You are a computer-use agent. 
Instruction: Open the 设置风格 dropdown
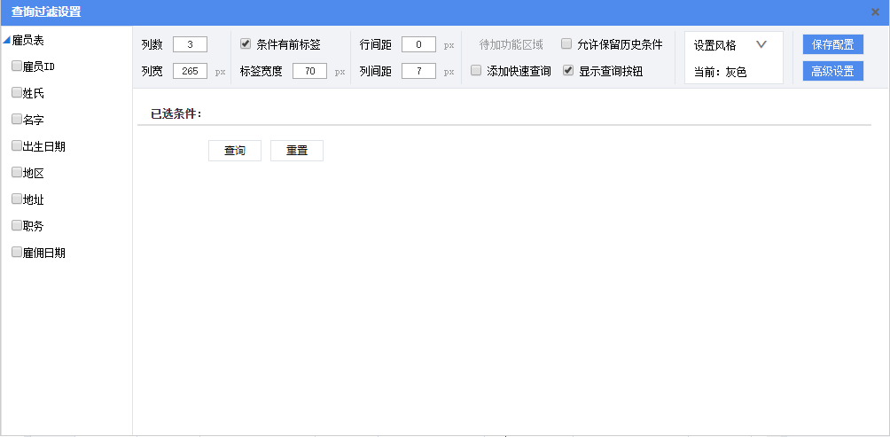[760, 45]
